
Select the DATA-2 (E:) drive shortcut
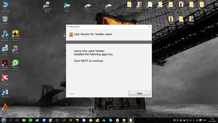pos(108,7)
